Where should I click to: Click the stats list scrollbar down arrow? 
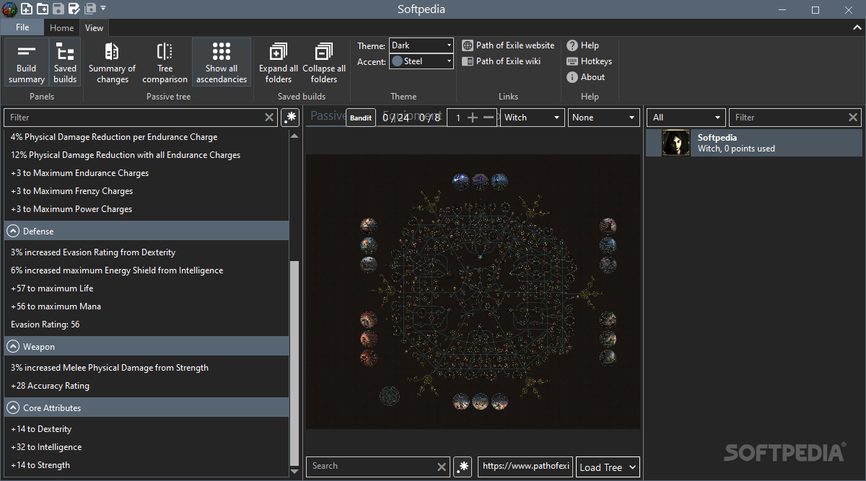(294, 471)
